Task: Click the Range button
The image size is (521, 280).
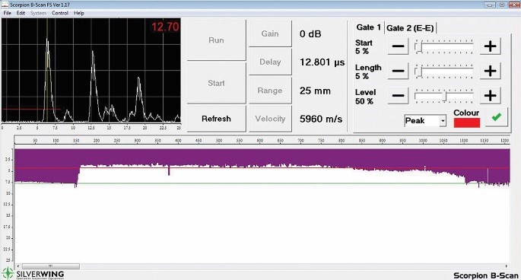Action: tap(270, 91)
